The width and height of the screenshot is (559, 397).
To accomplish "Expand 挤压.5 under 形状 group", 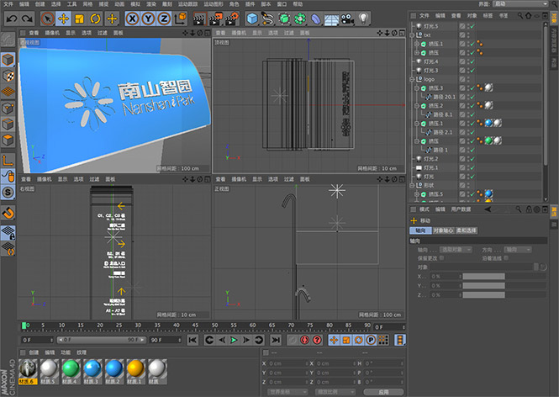I will pos(416,194).
